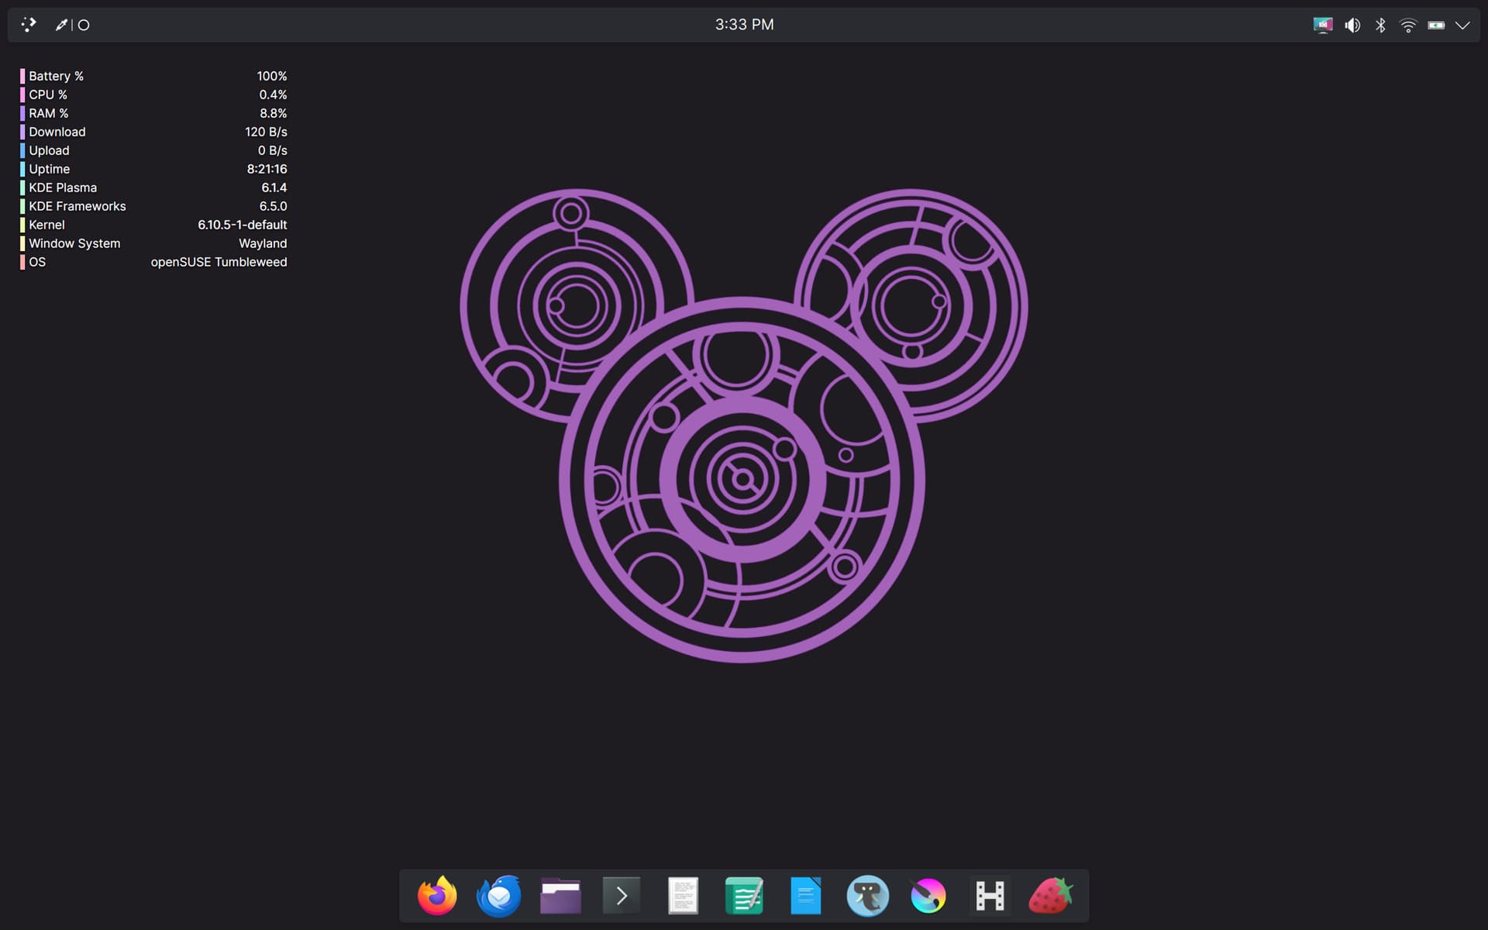The image size is (1488, 930).
Task: Open the audio volume tray icon
Action: click(x=1352, y=25)
